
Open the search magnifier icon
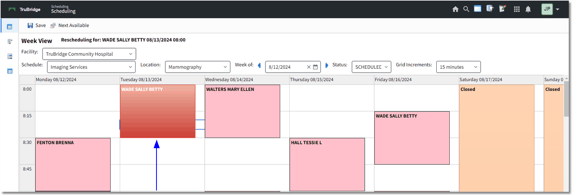[x=466, y=9]
